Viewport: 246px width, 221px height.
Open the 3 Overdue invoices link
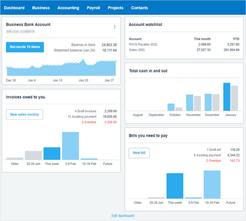[88, 122]
